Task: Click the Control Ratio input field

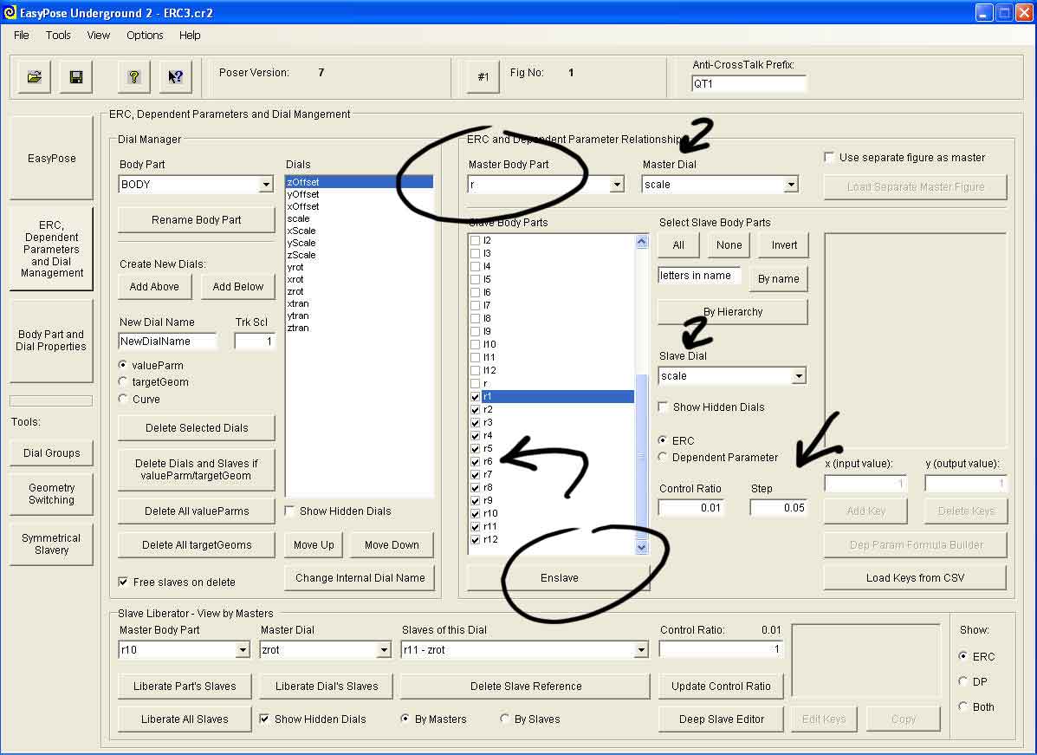Action: pos(690,508)
